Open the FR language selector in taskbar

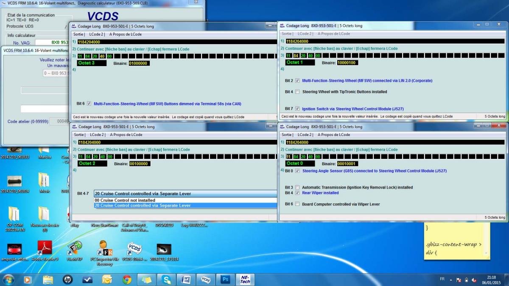[x=442, y=280]
